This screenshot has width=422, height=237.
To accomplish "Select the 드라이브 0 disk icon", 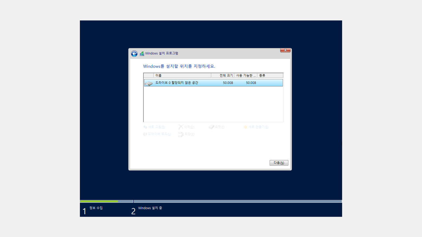I will click(149, 83).
